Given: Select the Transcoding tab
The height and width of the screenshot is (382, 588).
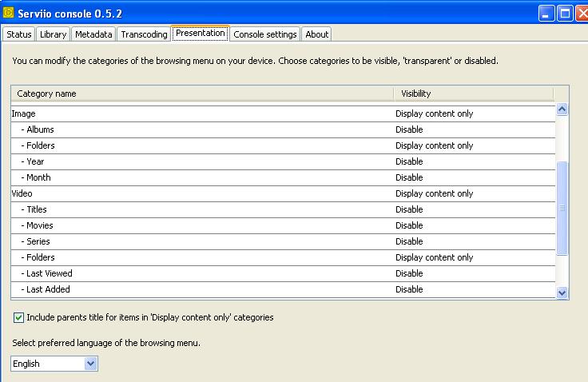Looking at the screenshot, I should point(144,34).
